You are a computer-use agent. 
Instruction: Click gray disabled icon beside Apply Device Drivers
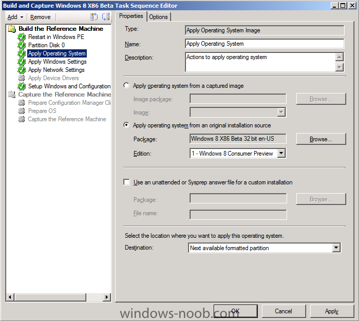(22, 78)
